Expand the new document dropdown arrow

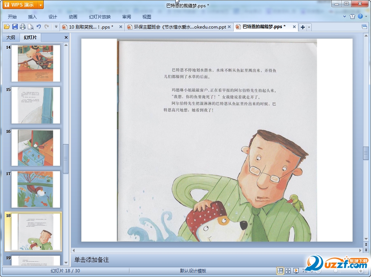(x=309, y=27)
